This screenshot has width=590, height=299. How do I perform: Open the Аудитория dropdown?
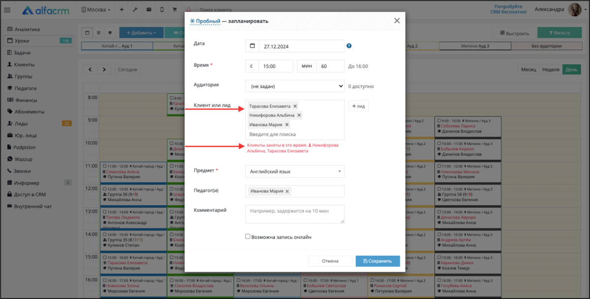click(295, 86)
